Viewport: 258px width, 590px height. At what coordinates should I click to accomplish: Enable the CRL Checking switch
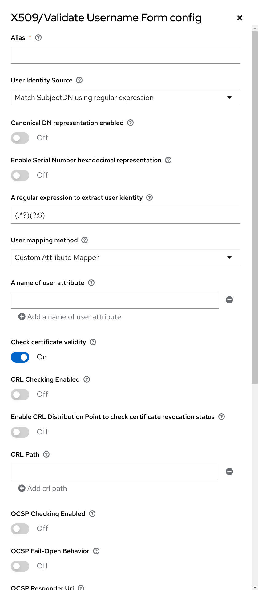tap(20, 395)
